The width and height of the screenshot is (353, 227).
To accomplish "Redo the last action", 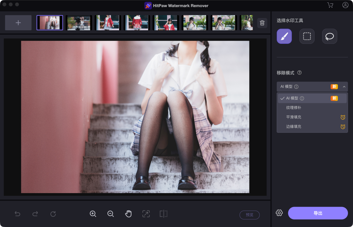I will (x=35, y=214).
